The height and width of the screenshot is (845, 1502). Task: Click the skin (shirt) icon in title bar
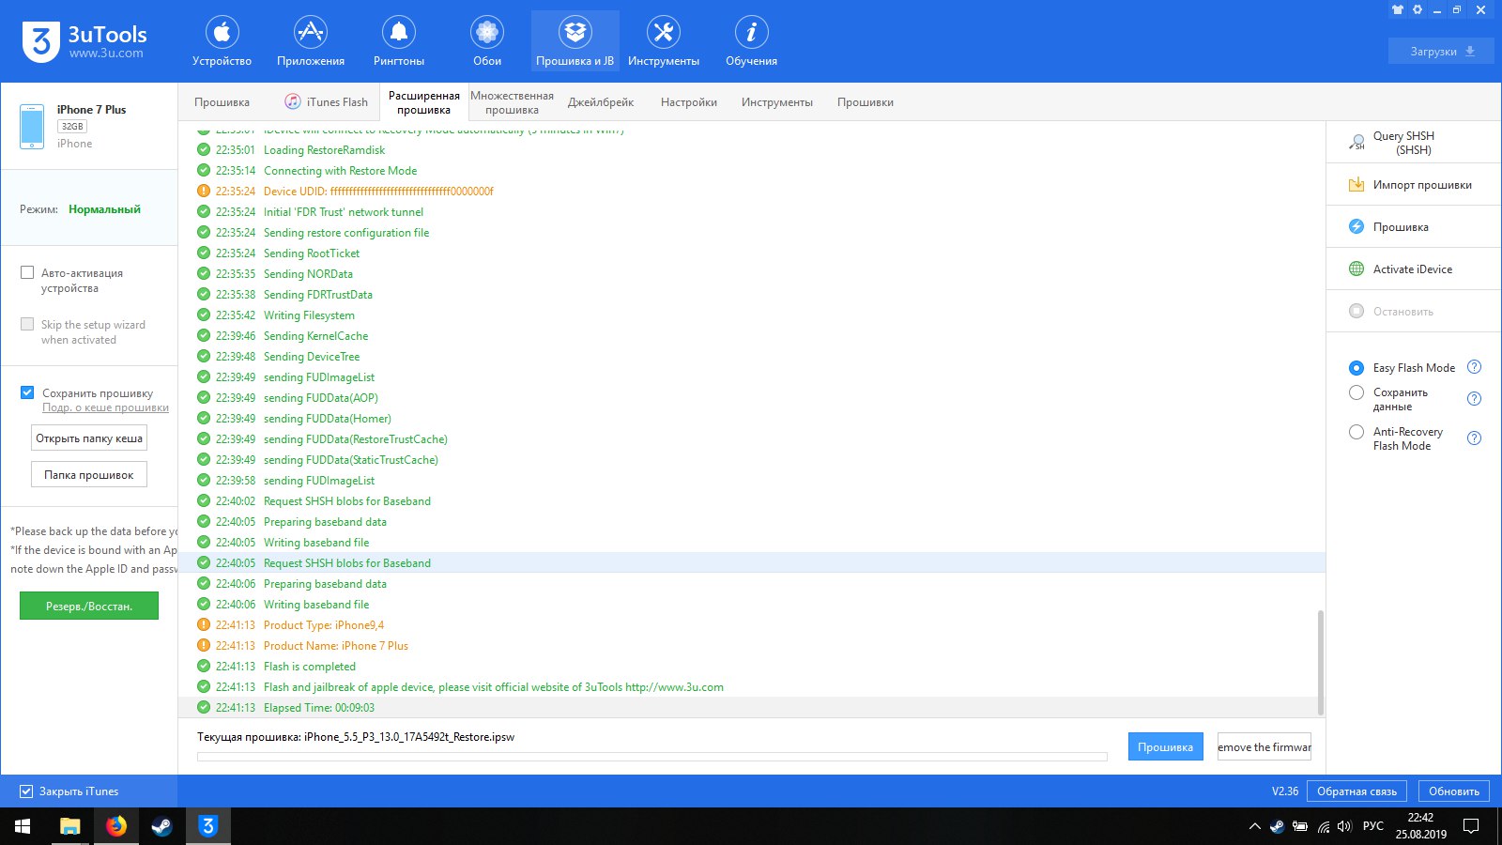pyautogui.click(x=1398, y=10)
